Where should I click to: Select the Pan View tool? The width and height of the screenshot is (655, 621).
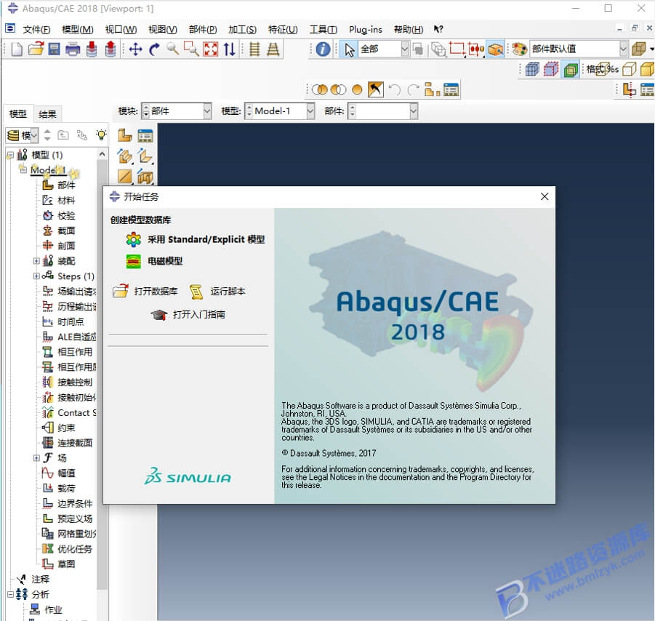pos(135,49)
